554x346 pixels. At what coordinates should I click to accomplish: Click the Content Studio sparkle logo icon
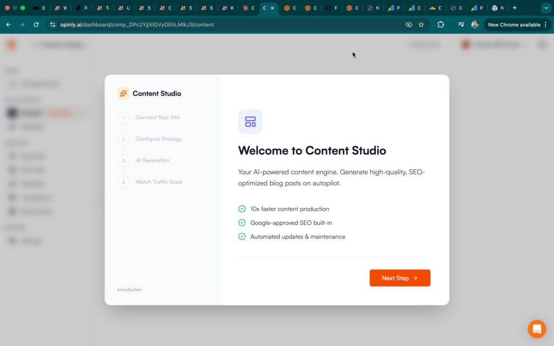pyautogui.click(x=123, y=94)
